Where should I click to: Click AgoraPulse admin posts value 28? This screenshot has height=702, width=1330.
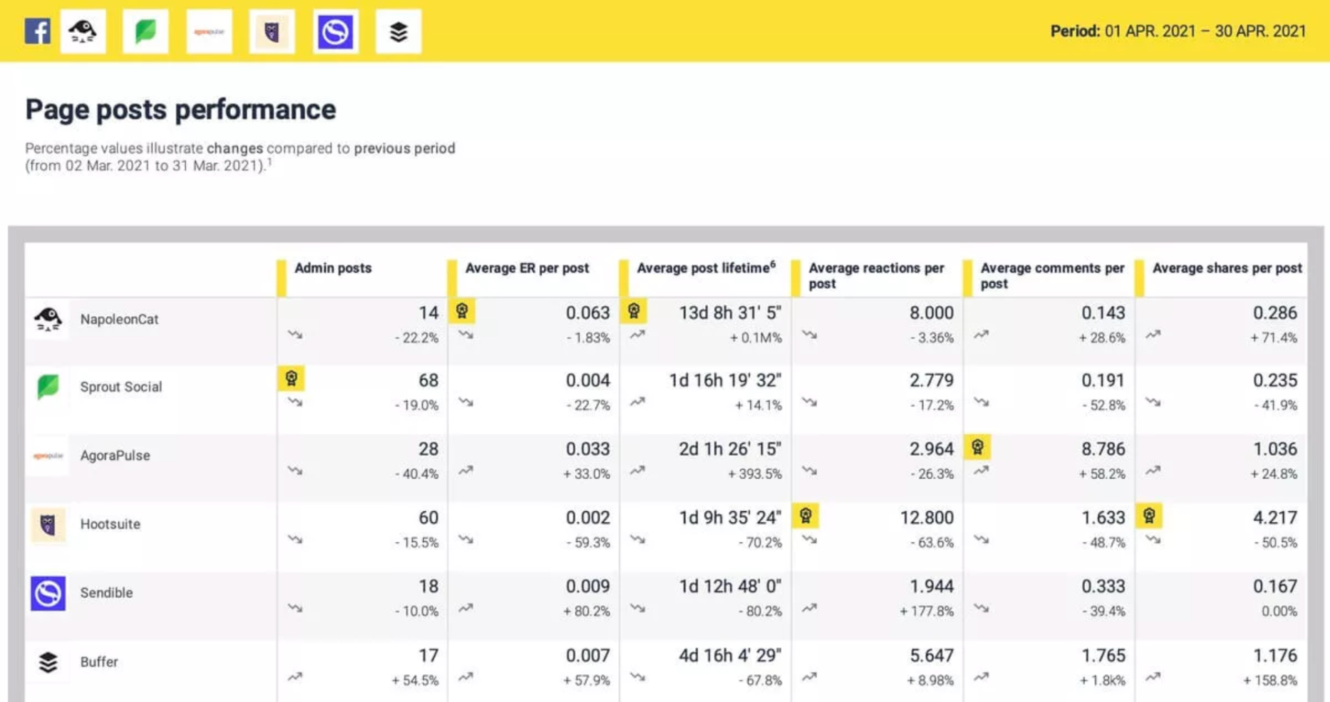(x=428, y=449)
